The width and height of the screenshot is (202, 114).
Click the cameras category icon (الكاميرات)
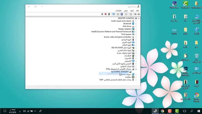(133, 58)
